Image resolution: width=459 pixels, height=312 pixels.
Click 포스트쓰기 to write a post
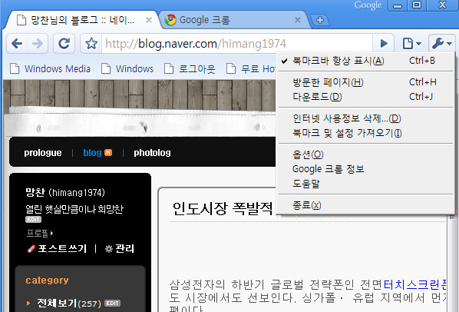62,248
